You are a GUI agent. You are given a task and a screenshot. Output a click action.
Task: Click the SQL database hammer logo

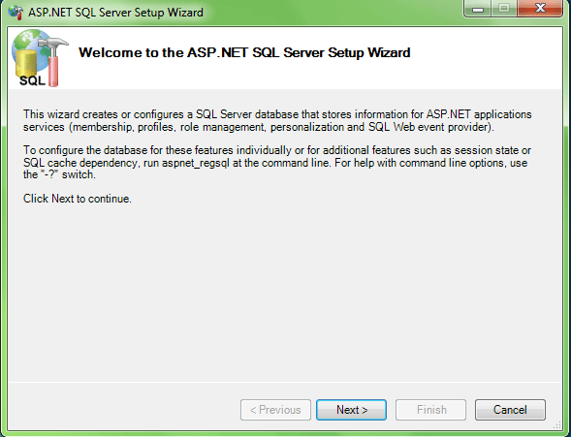coord(40,58)
